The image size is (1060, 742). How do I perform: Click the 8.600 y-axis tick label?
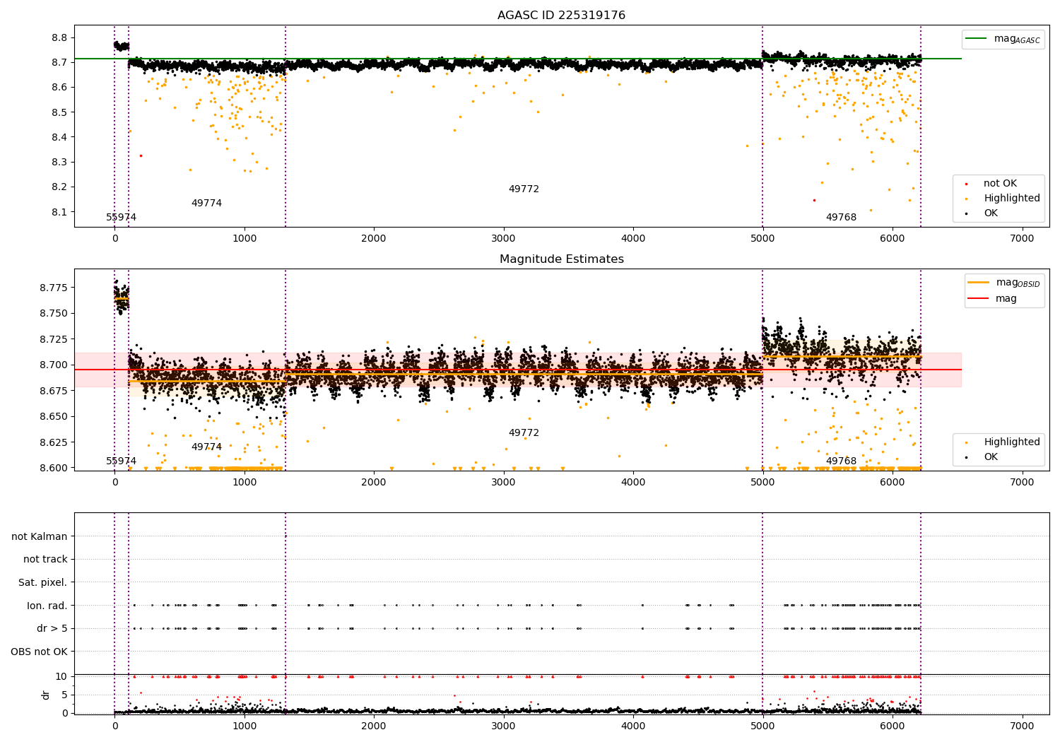pyautogui.click(x=54, y=468)
